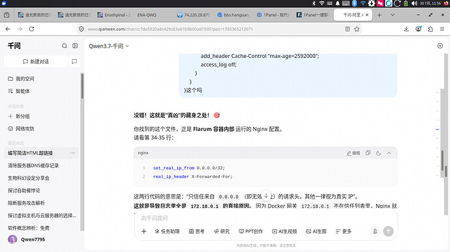The height and width of the screenshot is (252, 450).
Task: Open browser downloads
Action: (x=406, y=29)
